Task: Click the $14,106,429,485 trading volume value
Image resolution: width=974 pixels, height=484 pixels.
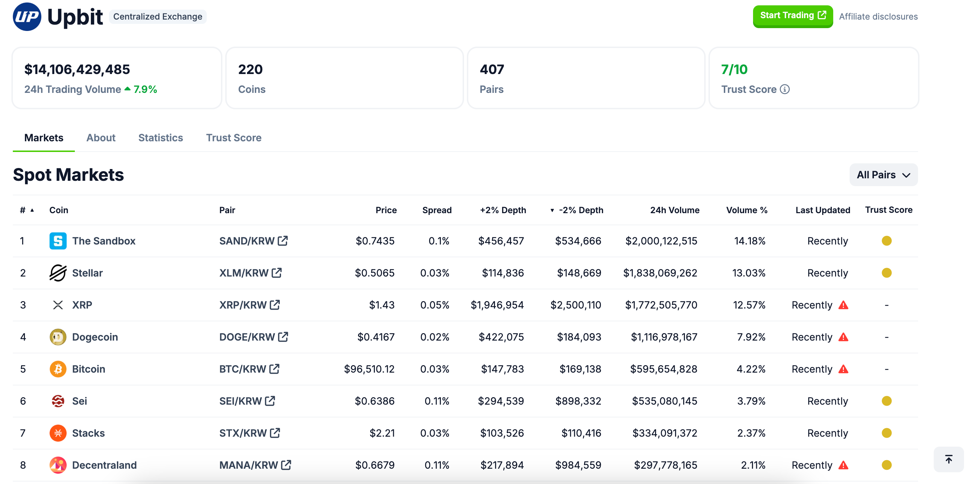Action: [77, 69]
